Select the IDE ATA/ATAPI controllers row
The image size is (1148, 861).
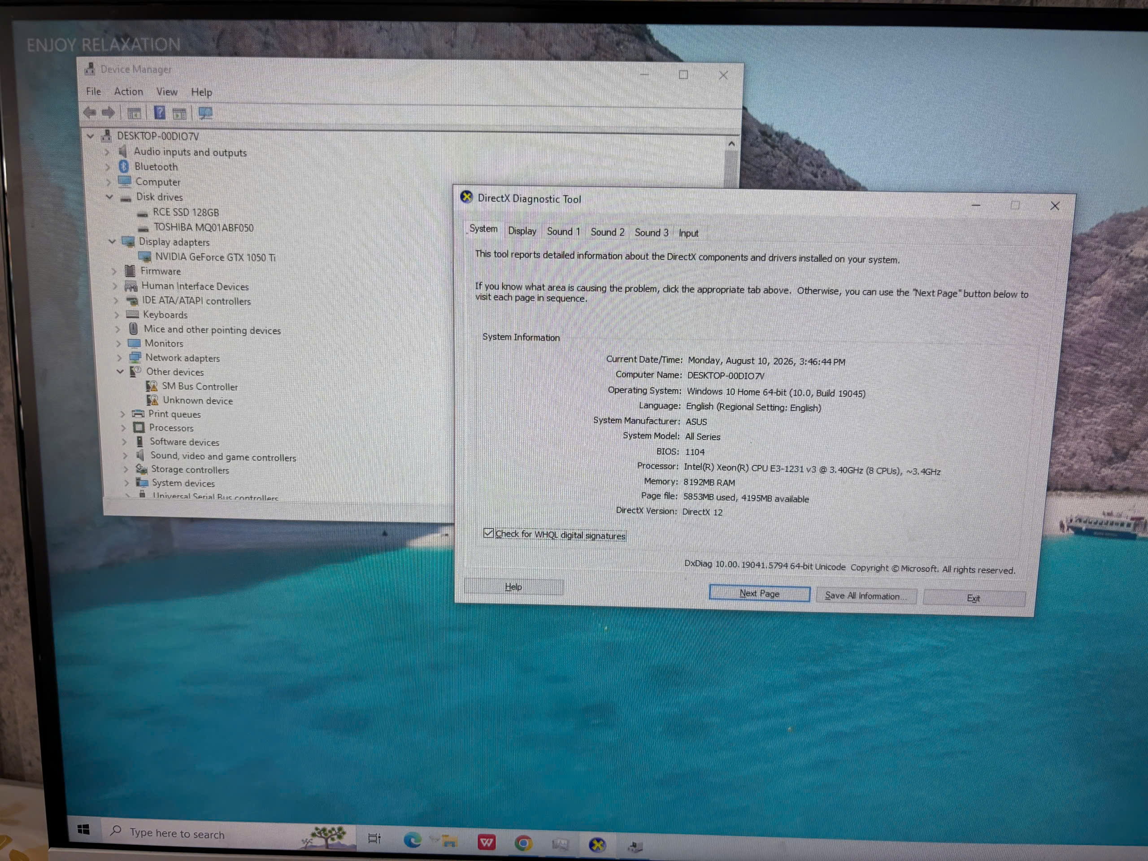pyautogui.click(x=197, y=300)
